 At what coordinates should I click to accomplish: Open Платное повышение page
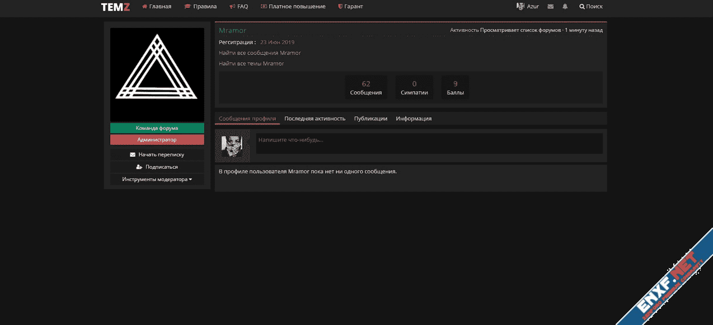pos(293,7)
